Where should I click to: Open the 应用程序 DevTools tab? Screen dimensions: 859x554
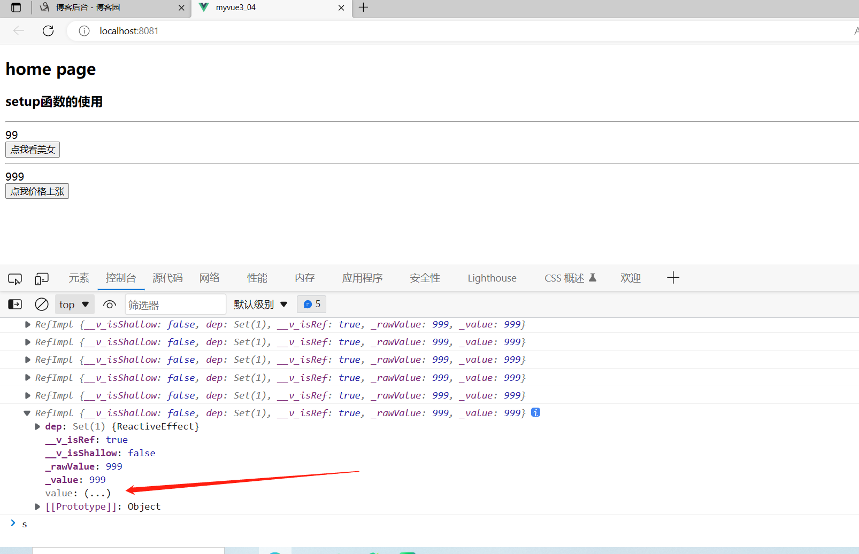tap(363, 278)
